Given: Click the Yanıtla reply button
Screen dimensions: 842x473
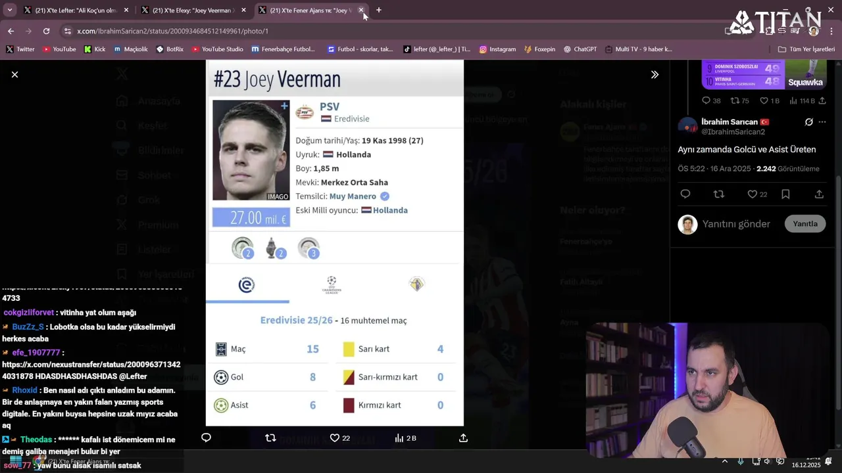Looking at the screenshot, I should coord(805,224).
